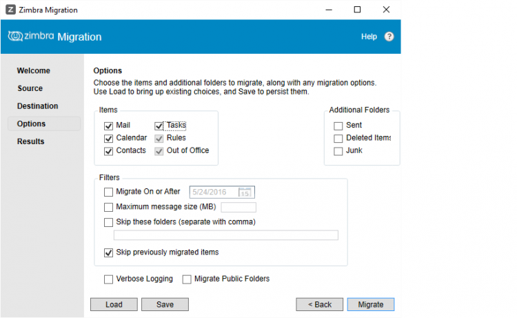The image size is (517, 318).
Task: Click the skip folders text field
Action: click(x=226, y=235)
